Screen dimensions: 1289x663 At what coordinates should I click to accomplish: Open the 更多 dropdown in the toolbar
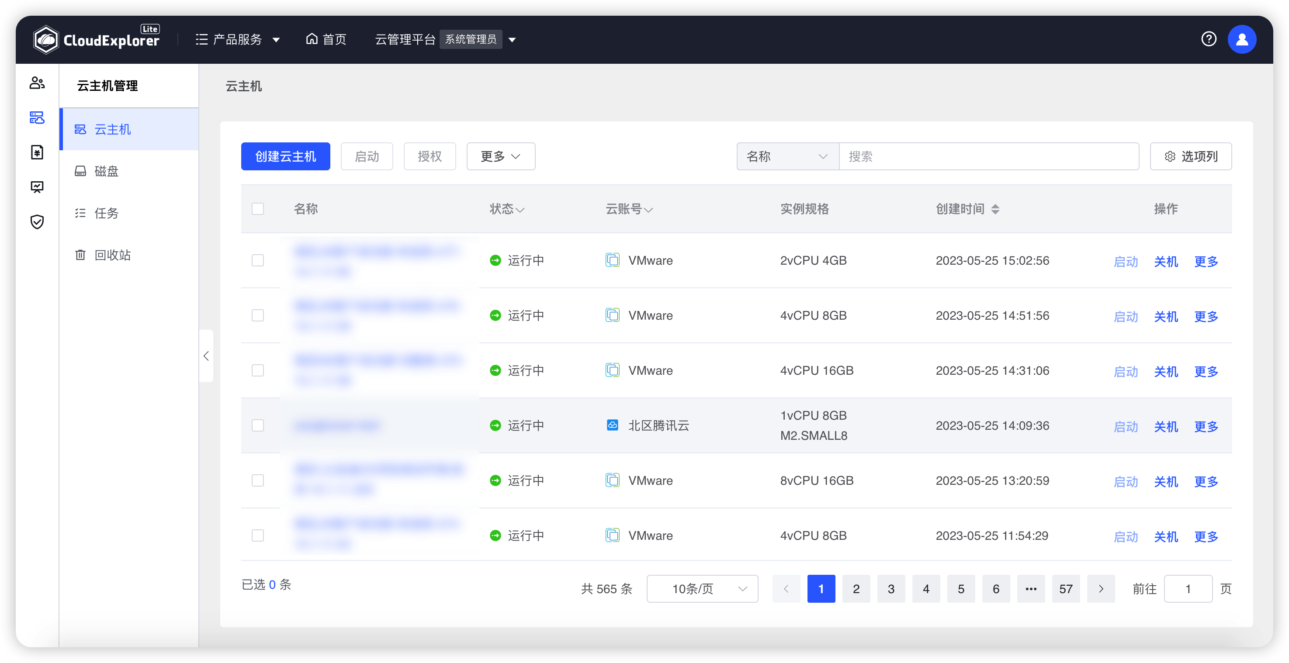pyautogui.click(x=500, y=156)
